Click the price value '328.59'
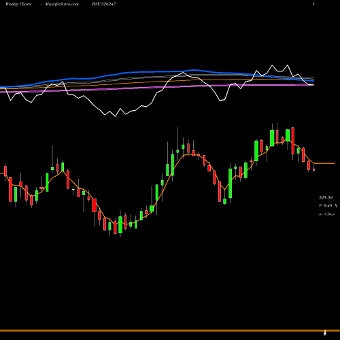Image resolution: width=340 pixels, height=340 pixels. point(326,197)
